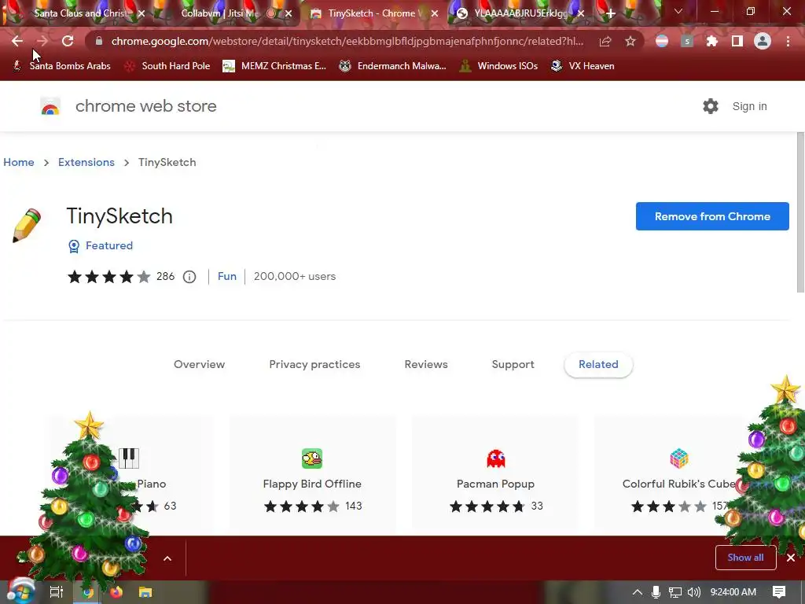The image size is (805, 604).
Task: Click the Flappy Bird Offline icon
Action: tap(312, 459)
